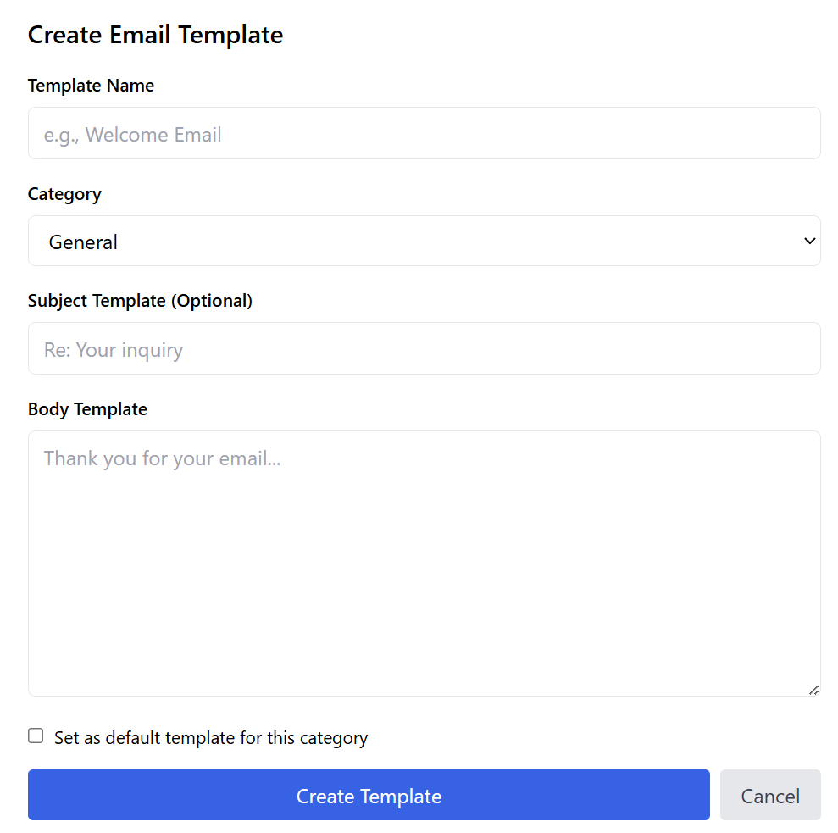Click the 'Thank you for your email...' placeholder
838x833 pixels.
[x=162, y=458]
